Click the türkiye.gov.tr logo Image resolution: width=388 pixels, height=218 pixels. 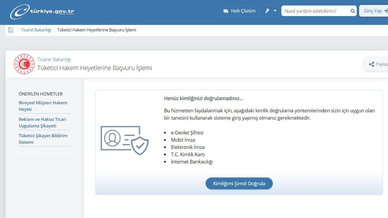pyautogui.click(x=42, y=11)
